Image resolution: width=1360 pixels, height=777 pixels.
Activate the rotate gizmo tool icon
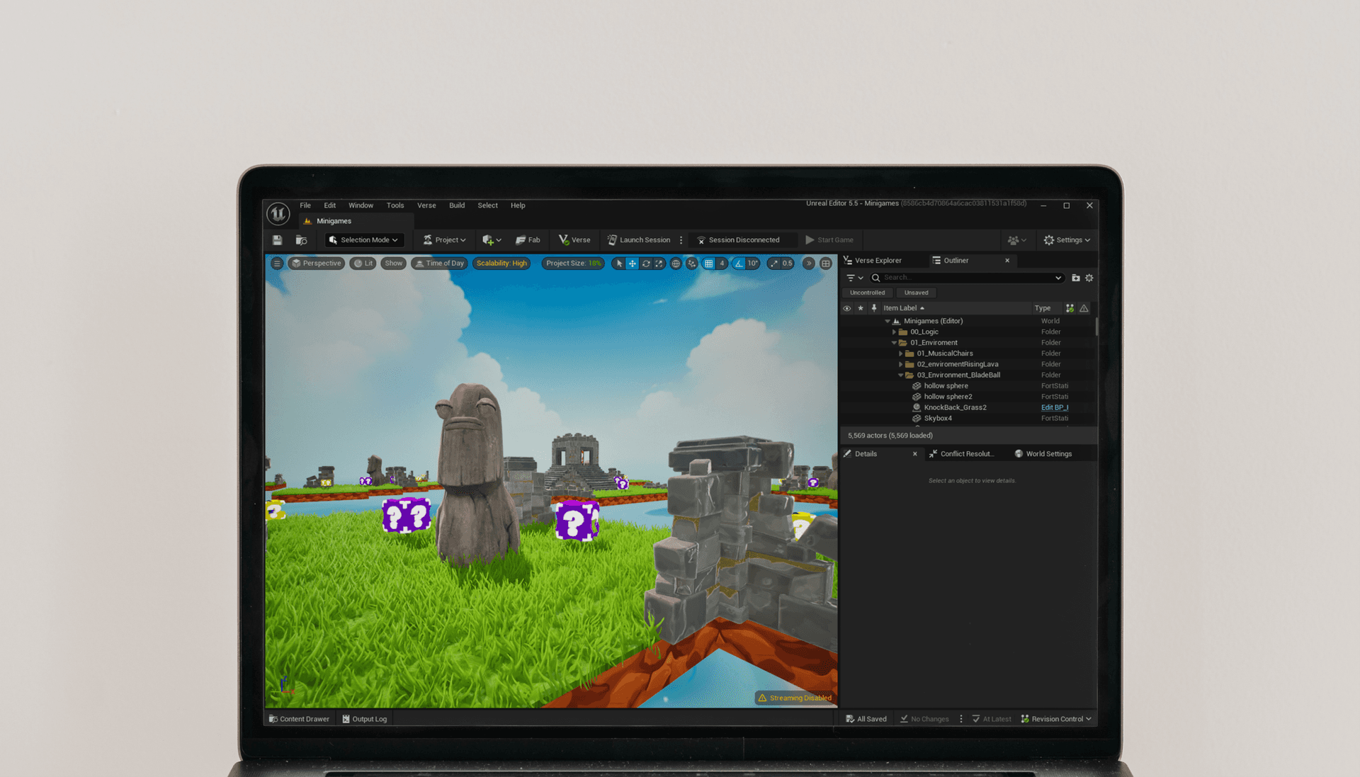point(645,263)
